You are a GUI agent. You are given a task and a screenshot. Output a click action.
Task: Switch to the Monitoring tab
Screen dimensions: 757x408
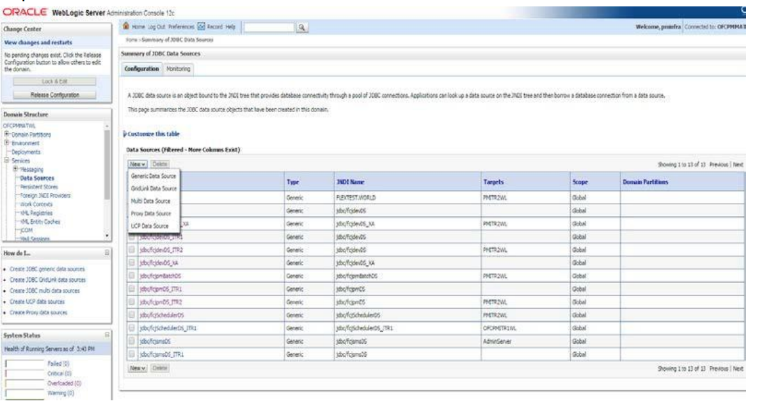coord(178,69)
